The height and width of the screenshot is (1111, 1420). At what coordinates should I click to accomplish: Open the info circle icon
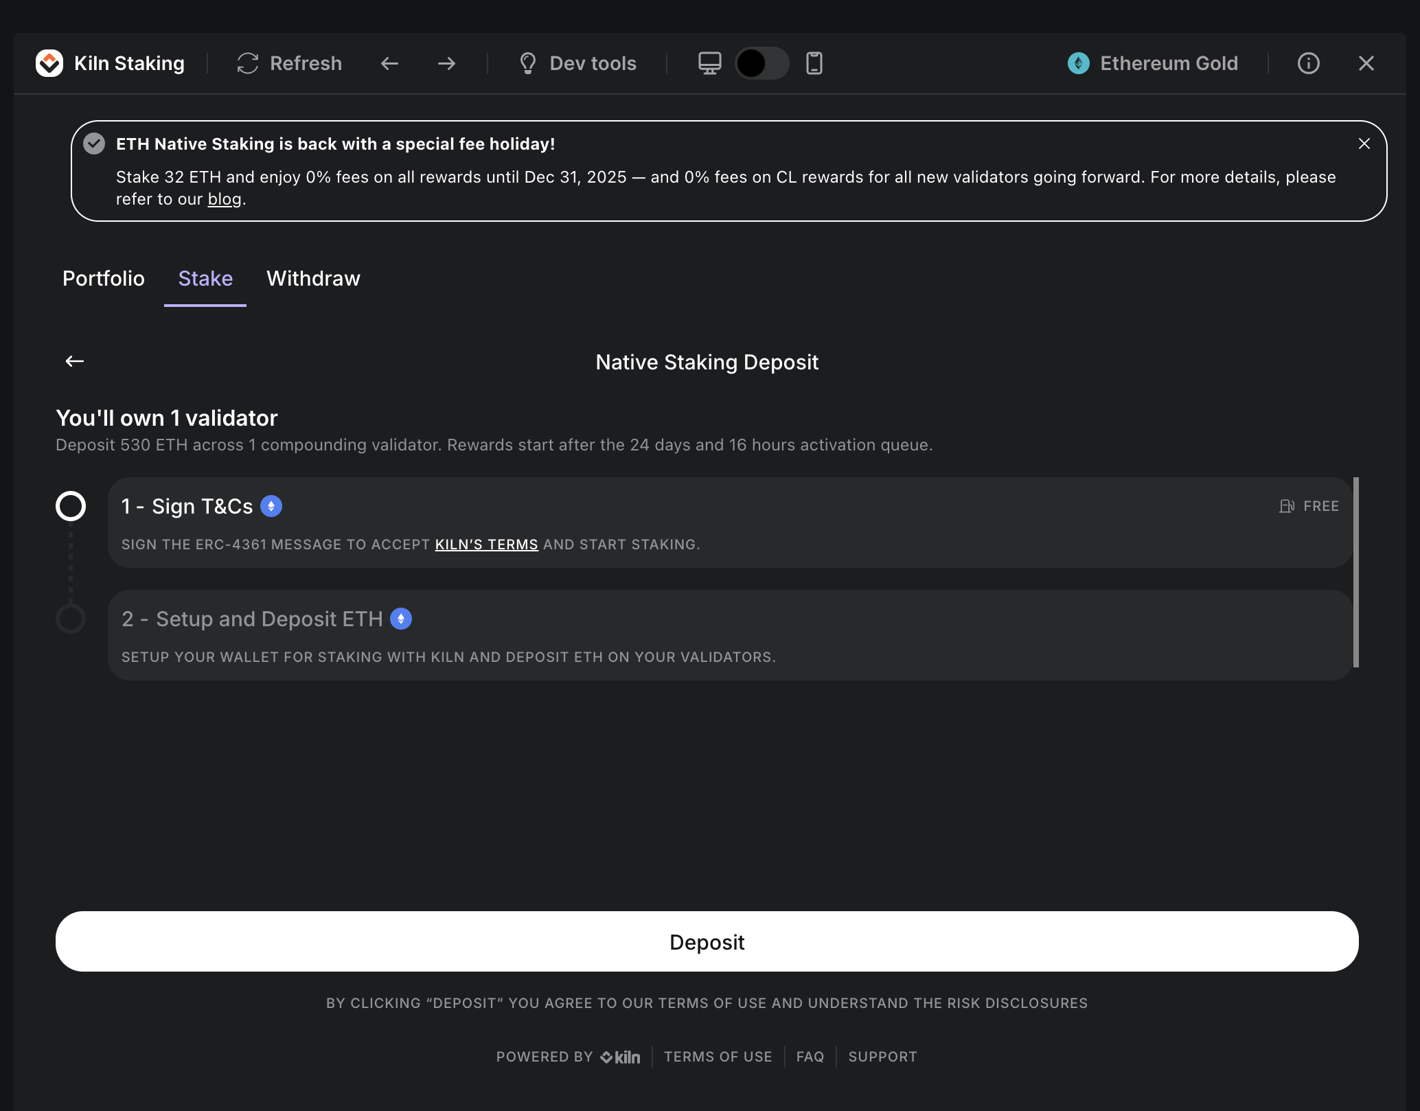pos(1308,63)
